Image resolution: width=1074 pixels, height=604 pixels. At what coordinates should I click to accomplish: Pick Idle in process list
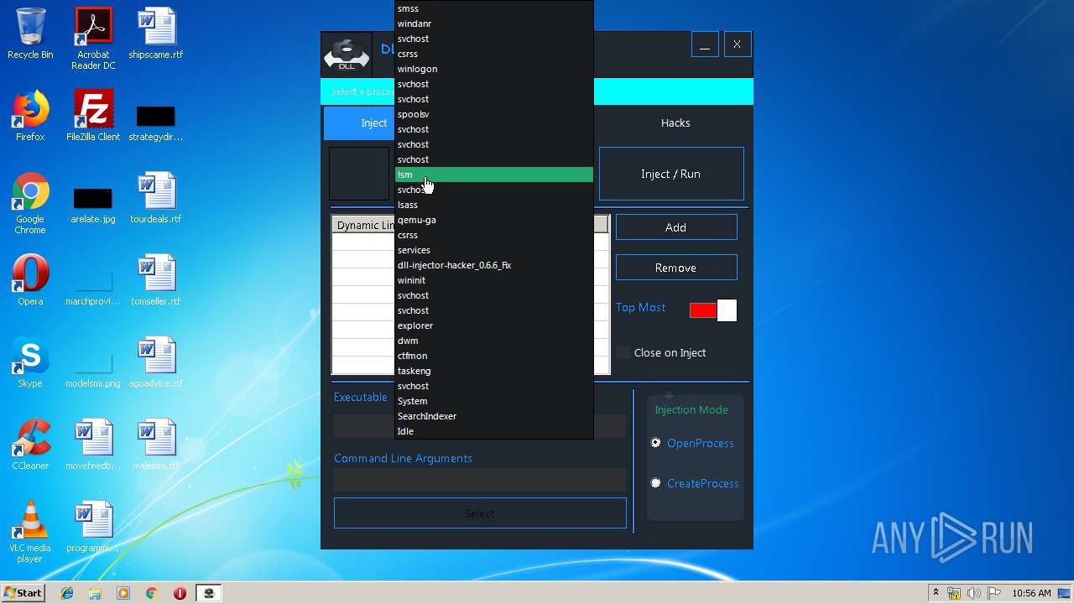coord(494,431)
